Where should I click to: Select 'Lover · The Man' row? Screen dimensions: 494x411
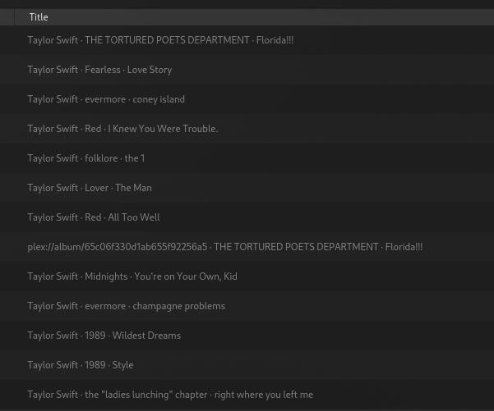[247, 188]
